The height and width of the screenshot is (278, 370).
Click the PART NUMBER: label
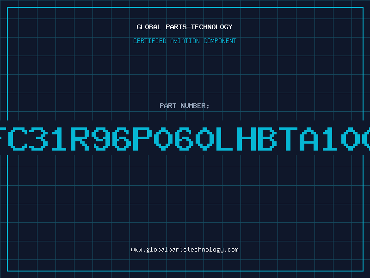(185, 106)
